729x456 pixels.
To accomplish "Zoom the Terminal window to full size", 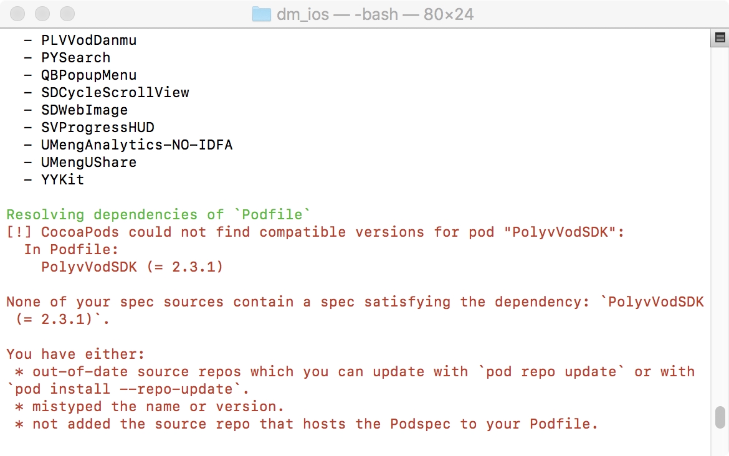I will (67, 14).
